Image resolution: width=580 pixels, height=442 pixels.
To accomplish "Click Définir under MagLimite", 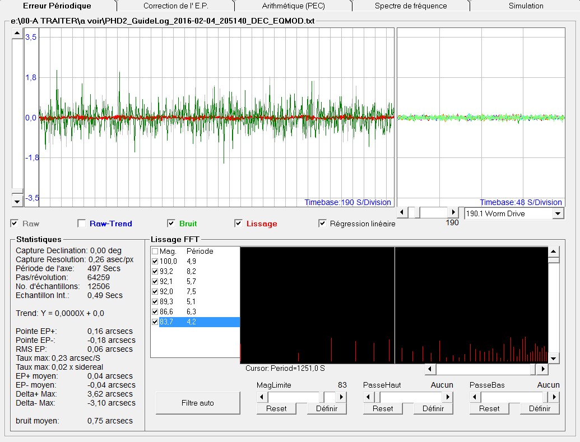I will (x=327, y=408).
